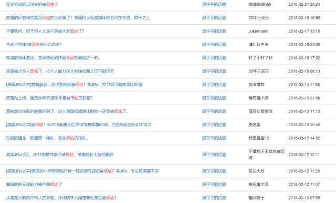Select the date '2018-02-13 21:06'
The width and height of the screenshot is (336, 203).
pyautogui.click(x=304, y=98)
